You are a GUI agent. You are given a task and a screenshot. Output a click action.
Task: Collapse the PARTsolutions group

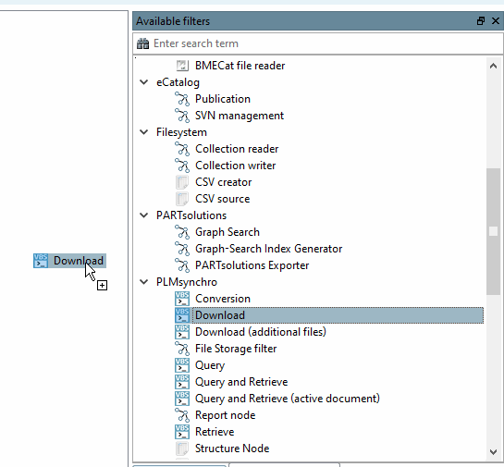pyautogui.click(x=144, y=215)
